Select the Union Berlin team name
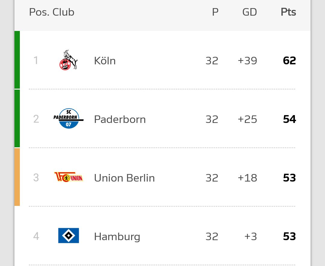This screenshot has width=325, height=266. [x=124, y=178]
